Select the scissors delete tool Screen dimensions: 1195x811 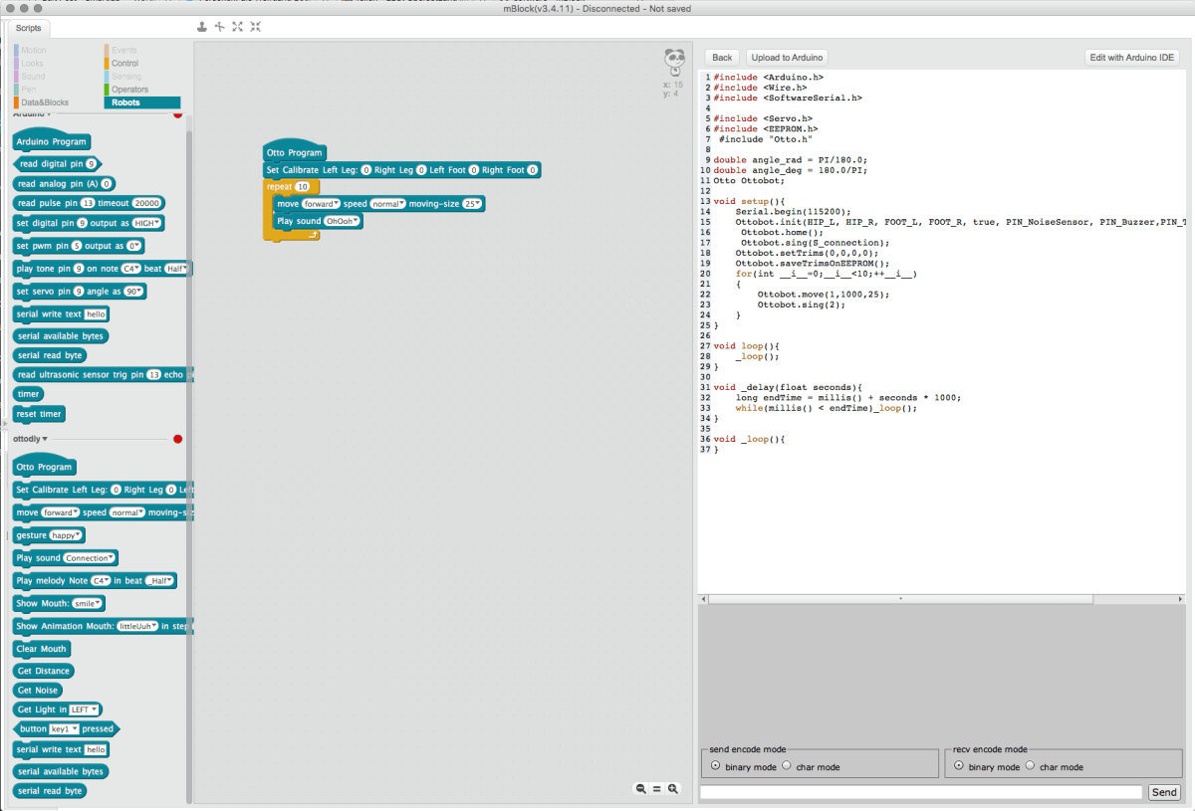click(x=220, y=27)
